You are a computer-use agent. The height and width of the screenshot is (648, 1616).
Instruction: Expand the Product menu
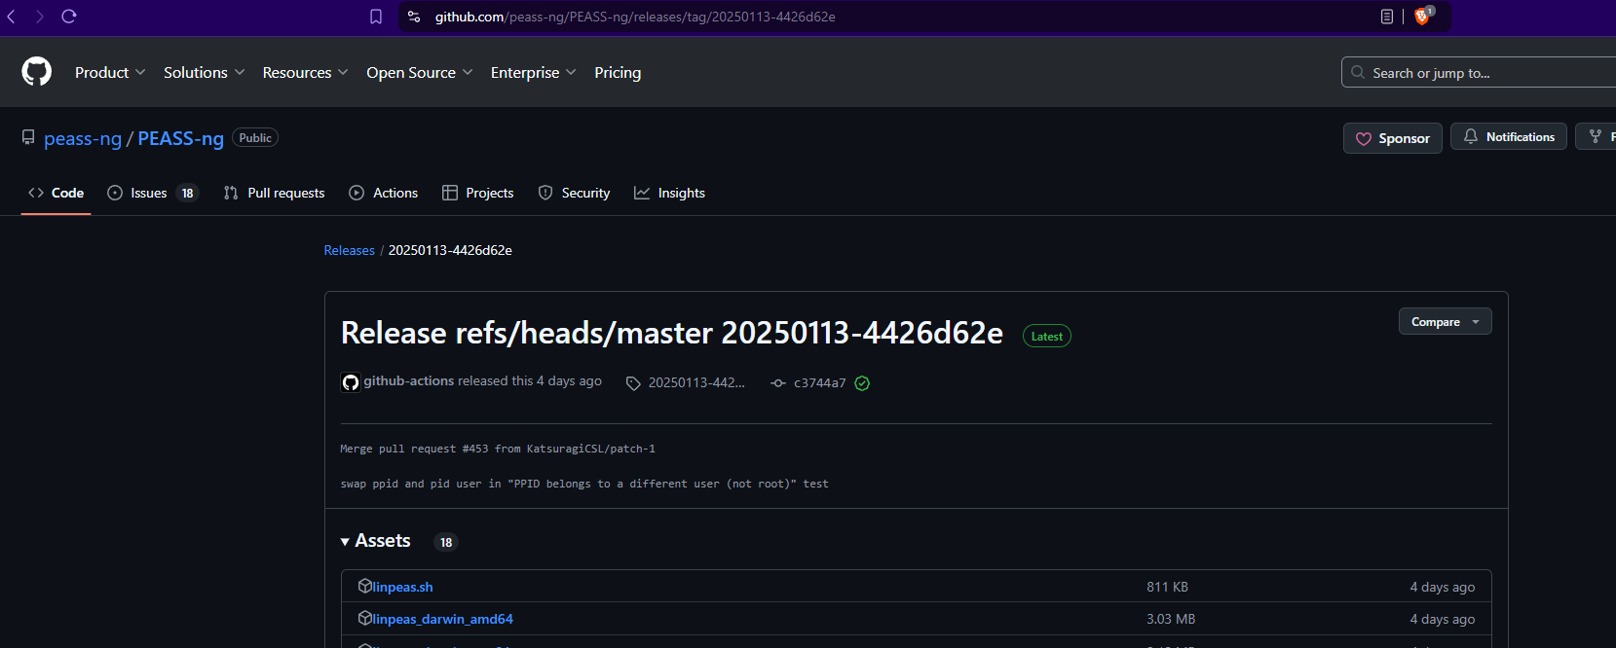pos(110,73)
